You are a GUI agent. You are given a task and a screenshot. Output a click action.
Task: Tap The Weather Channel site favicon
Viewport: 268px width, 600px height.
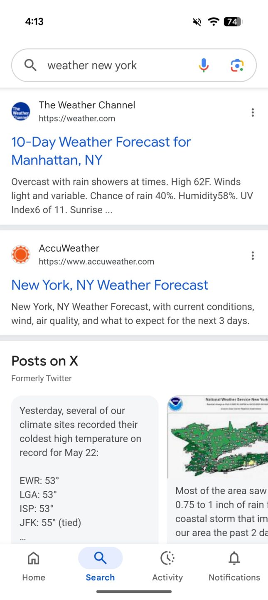coord(21,111)
